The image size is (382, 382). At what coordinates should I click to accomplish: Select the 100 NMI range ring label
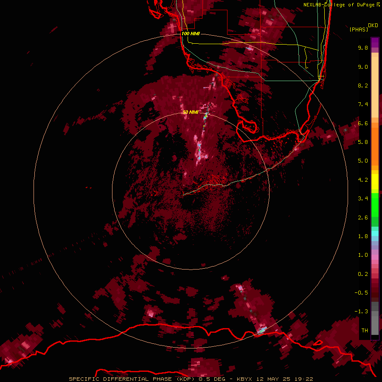191,34
